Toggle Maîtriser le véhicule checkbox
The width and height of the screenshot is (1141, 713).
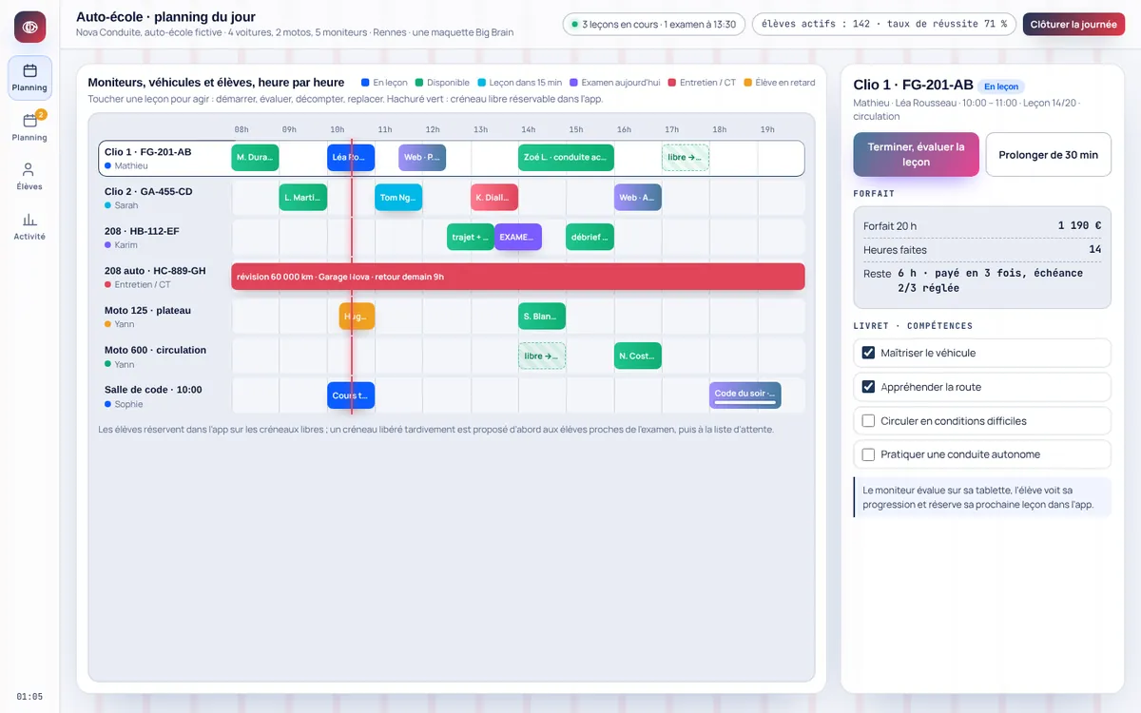point(868,353)
